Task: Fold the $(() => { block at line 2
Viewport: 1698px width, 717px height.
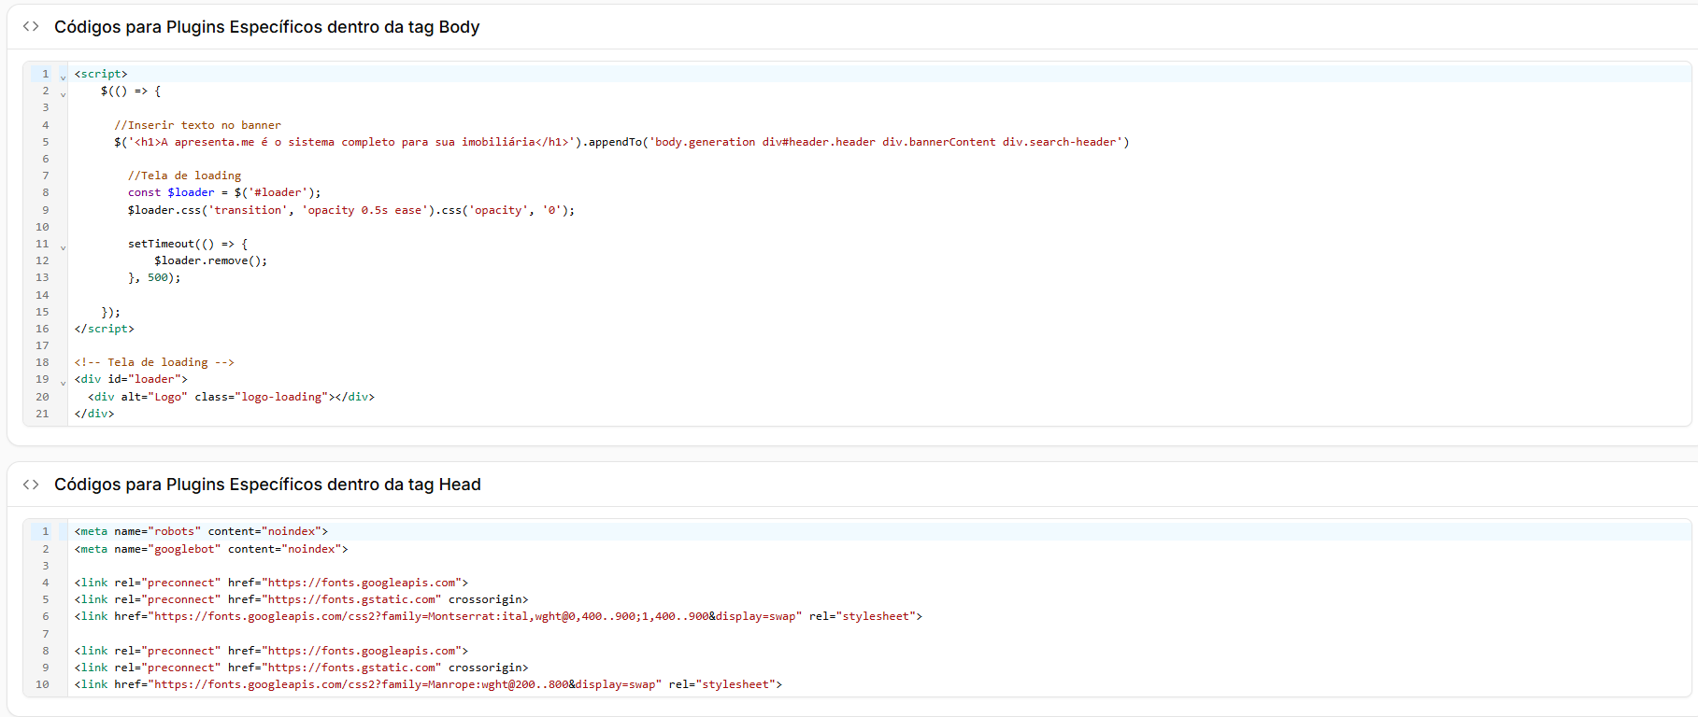Action: pyautogui.click(x=63, y=93)
